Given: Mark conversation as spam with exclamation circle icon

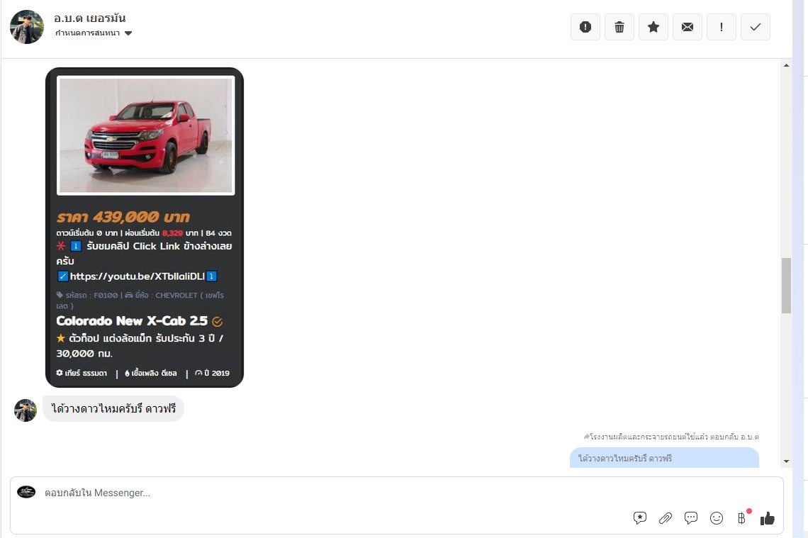Looking at the screenshot, I should pos(585,27).
